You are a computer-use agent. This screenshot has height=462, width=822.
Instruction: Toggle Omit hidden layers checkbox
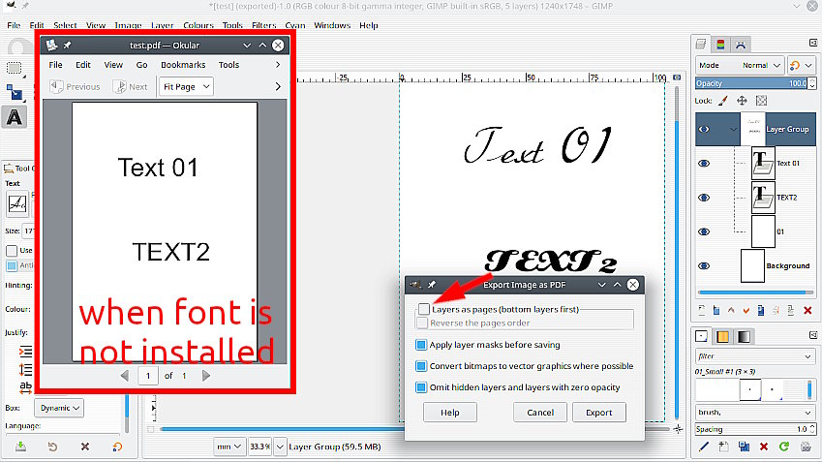(x=420, y=387)
